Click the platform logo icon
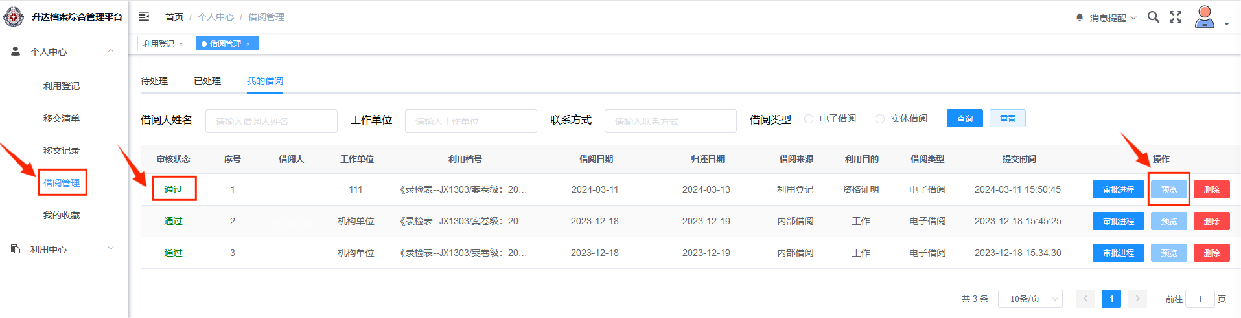Image resolution: width=1241 pixels, height=318 pixels. 14,17
